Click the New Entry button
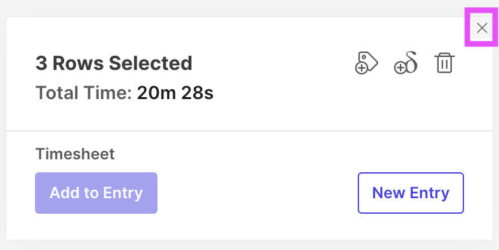The height and width of the screenshot is (250, 499). point(410,193)
